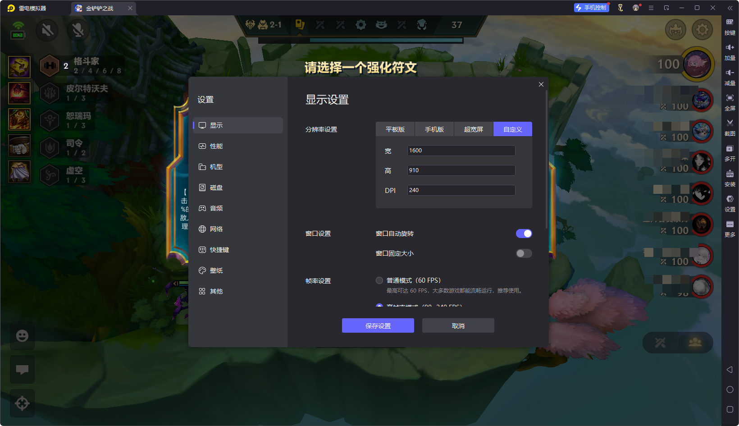Click the 宽 width input field
This screenshot has height=426, width=739.
coord(461,151)
